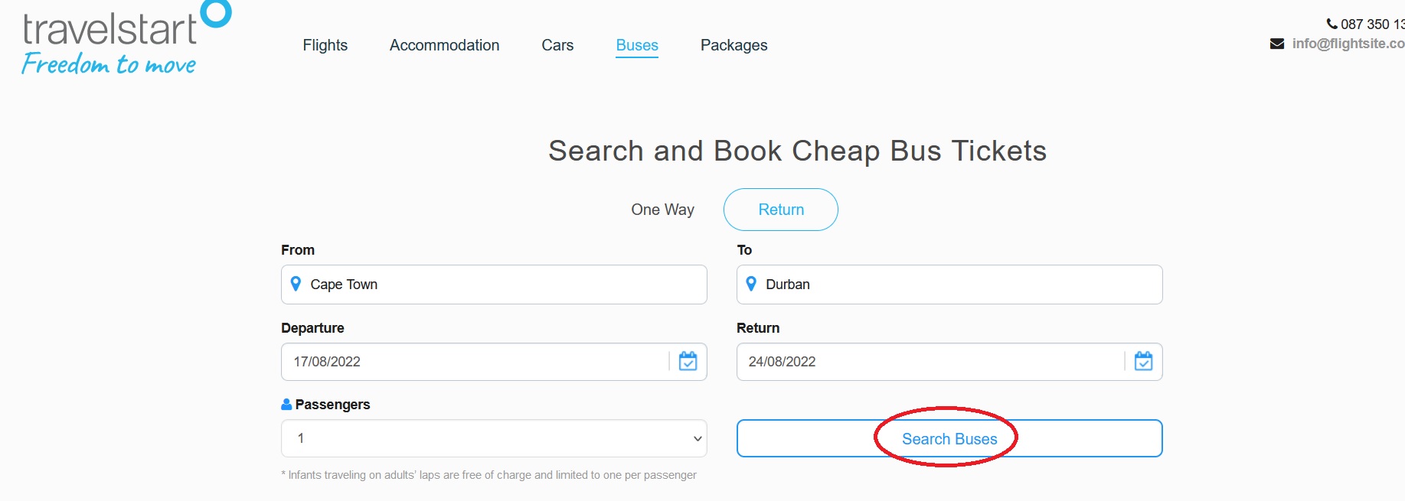
Task: Open the Return date calendar icon
Action: click(1143, 361)
